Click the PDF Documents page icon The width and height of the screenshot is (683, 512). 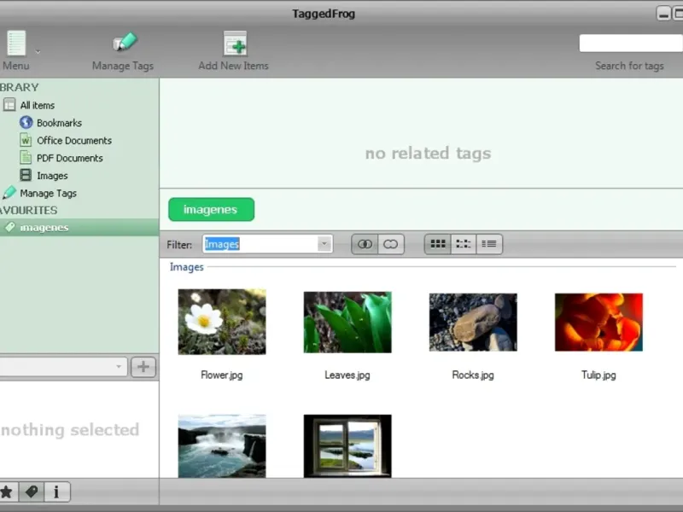tap(26, 158)
